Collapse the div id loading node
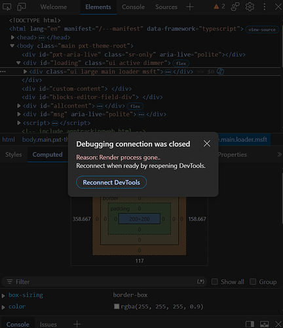 click(18, 63)
